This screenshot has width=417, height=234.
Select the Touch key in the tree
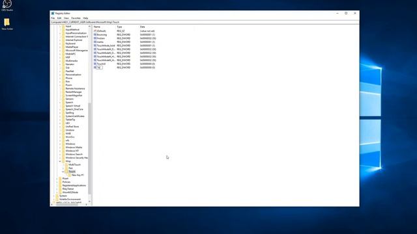coord(72,172)
